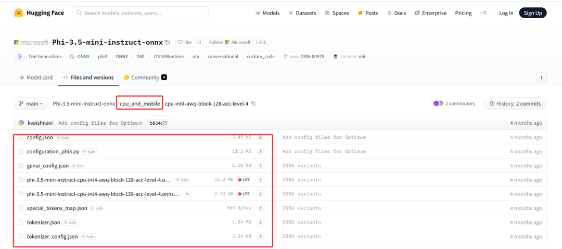Download configuration_phi3.py
562x249 pixels.
[x=261, y=152]
